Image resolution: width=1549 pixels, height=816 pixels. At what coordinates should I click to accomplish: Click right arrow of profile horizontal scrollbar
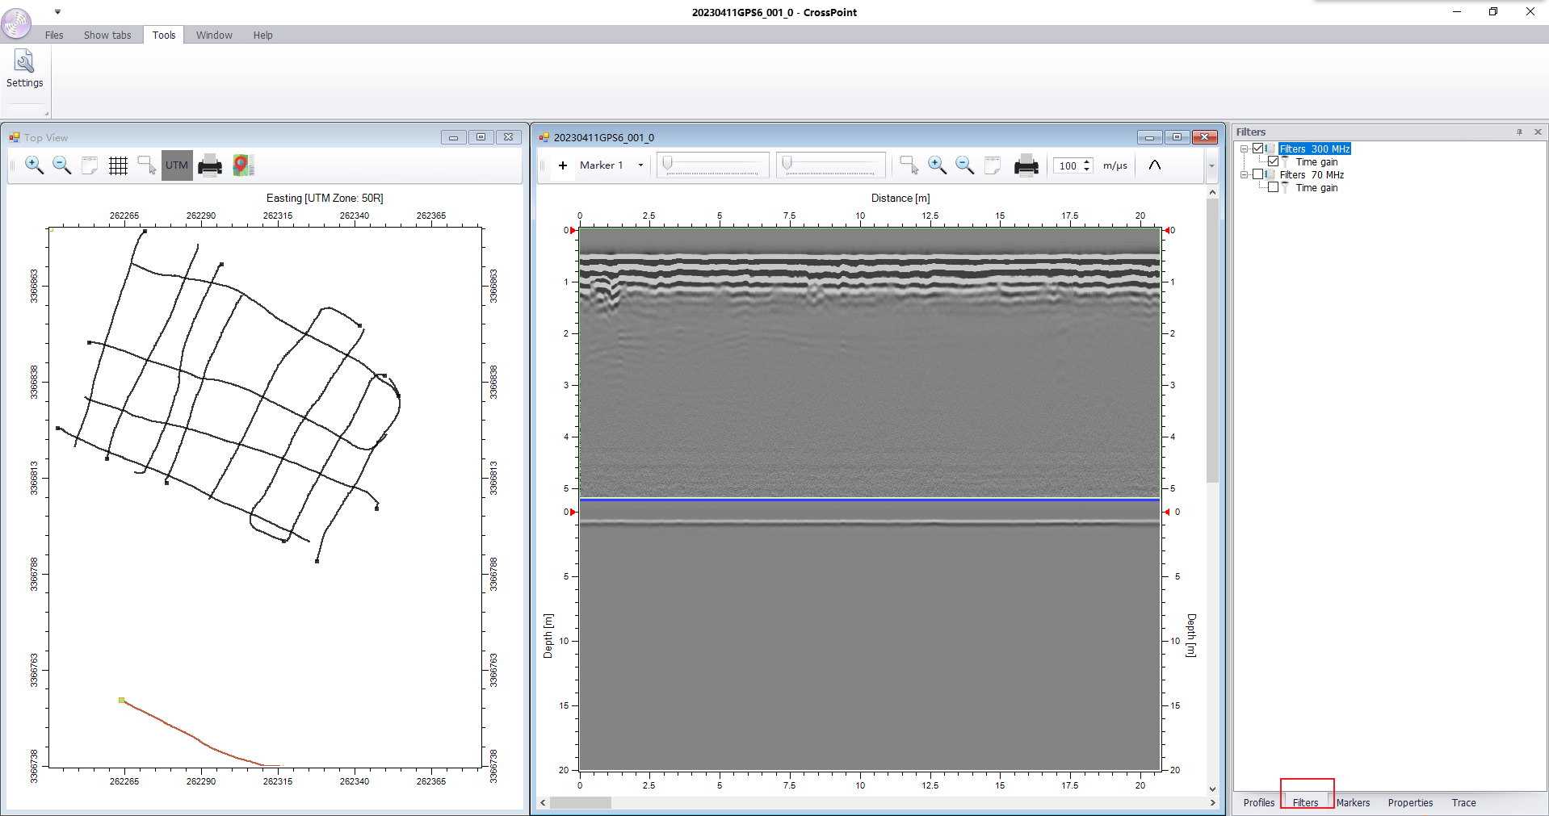pyautogui.click(x=1212, y=803)
